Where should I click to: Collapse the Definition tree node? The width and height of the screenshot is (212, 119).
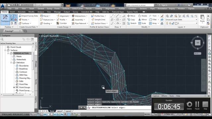(x=11, y=62)
